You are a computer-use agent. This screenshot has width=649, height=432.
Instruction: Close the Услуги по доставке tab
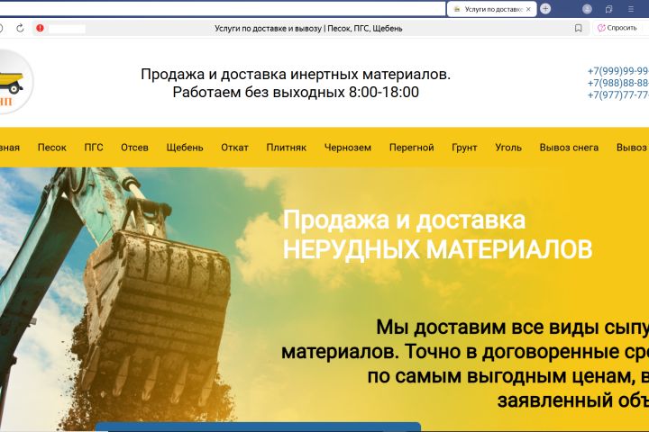pos(528,9)
